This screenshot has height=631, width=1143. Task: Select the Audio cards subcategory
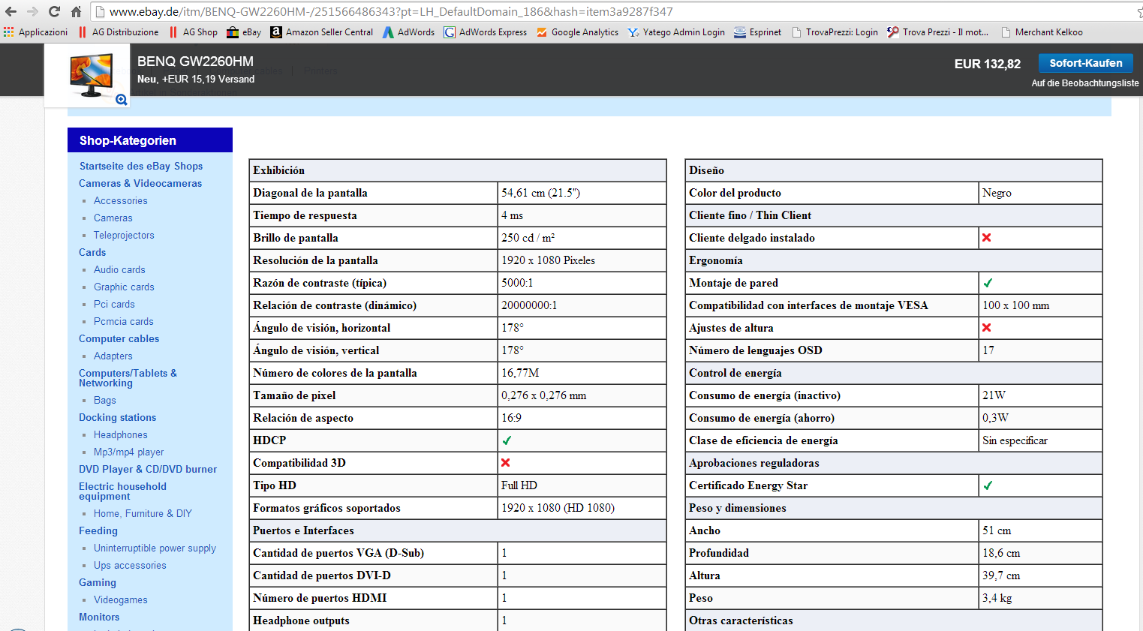[119, 269]
